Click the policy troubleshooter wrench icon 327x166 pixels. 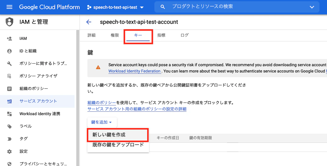click(9, 63)
